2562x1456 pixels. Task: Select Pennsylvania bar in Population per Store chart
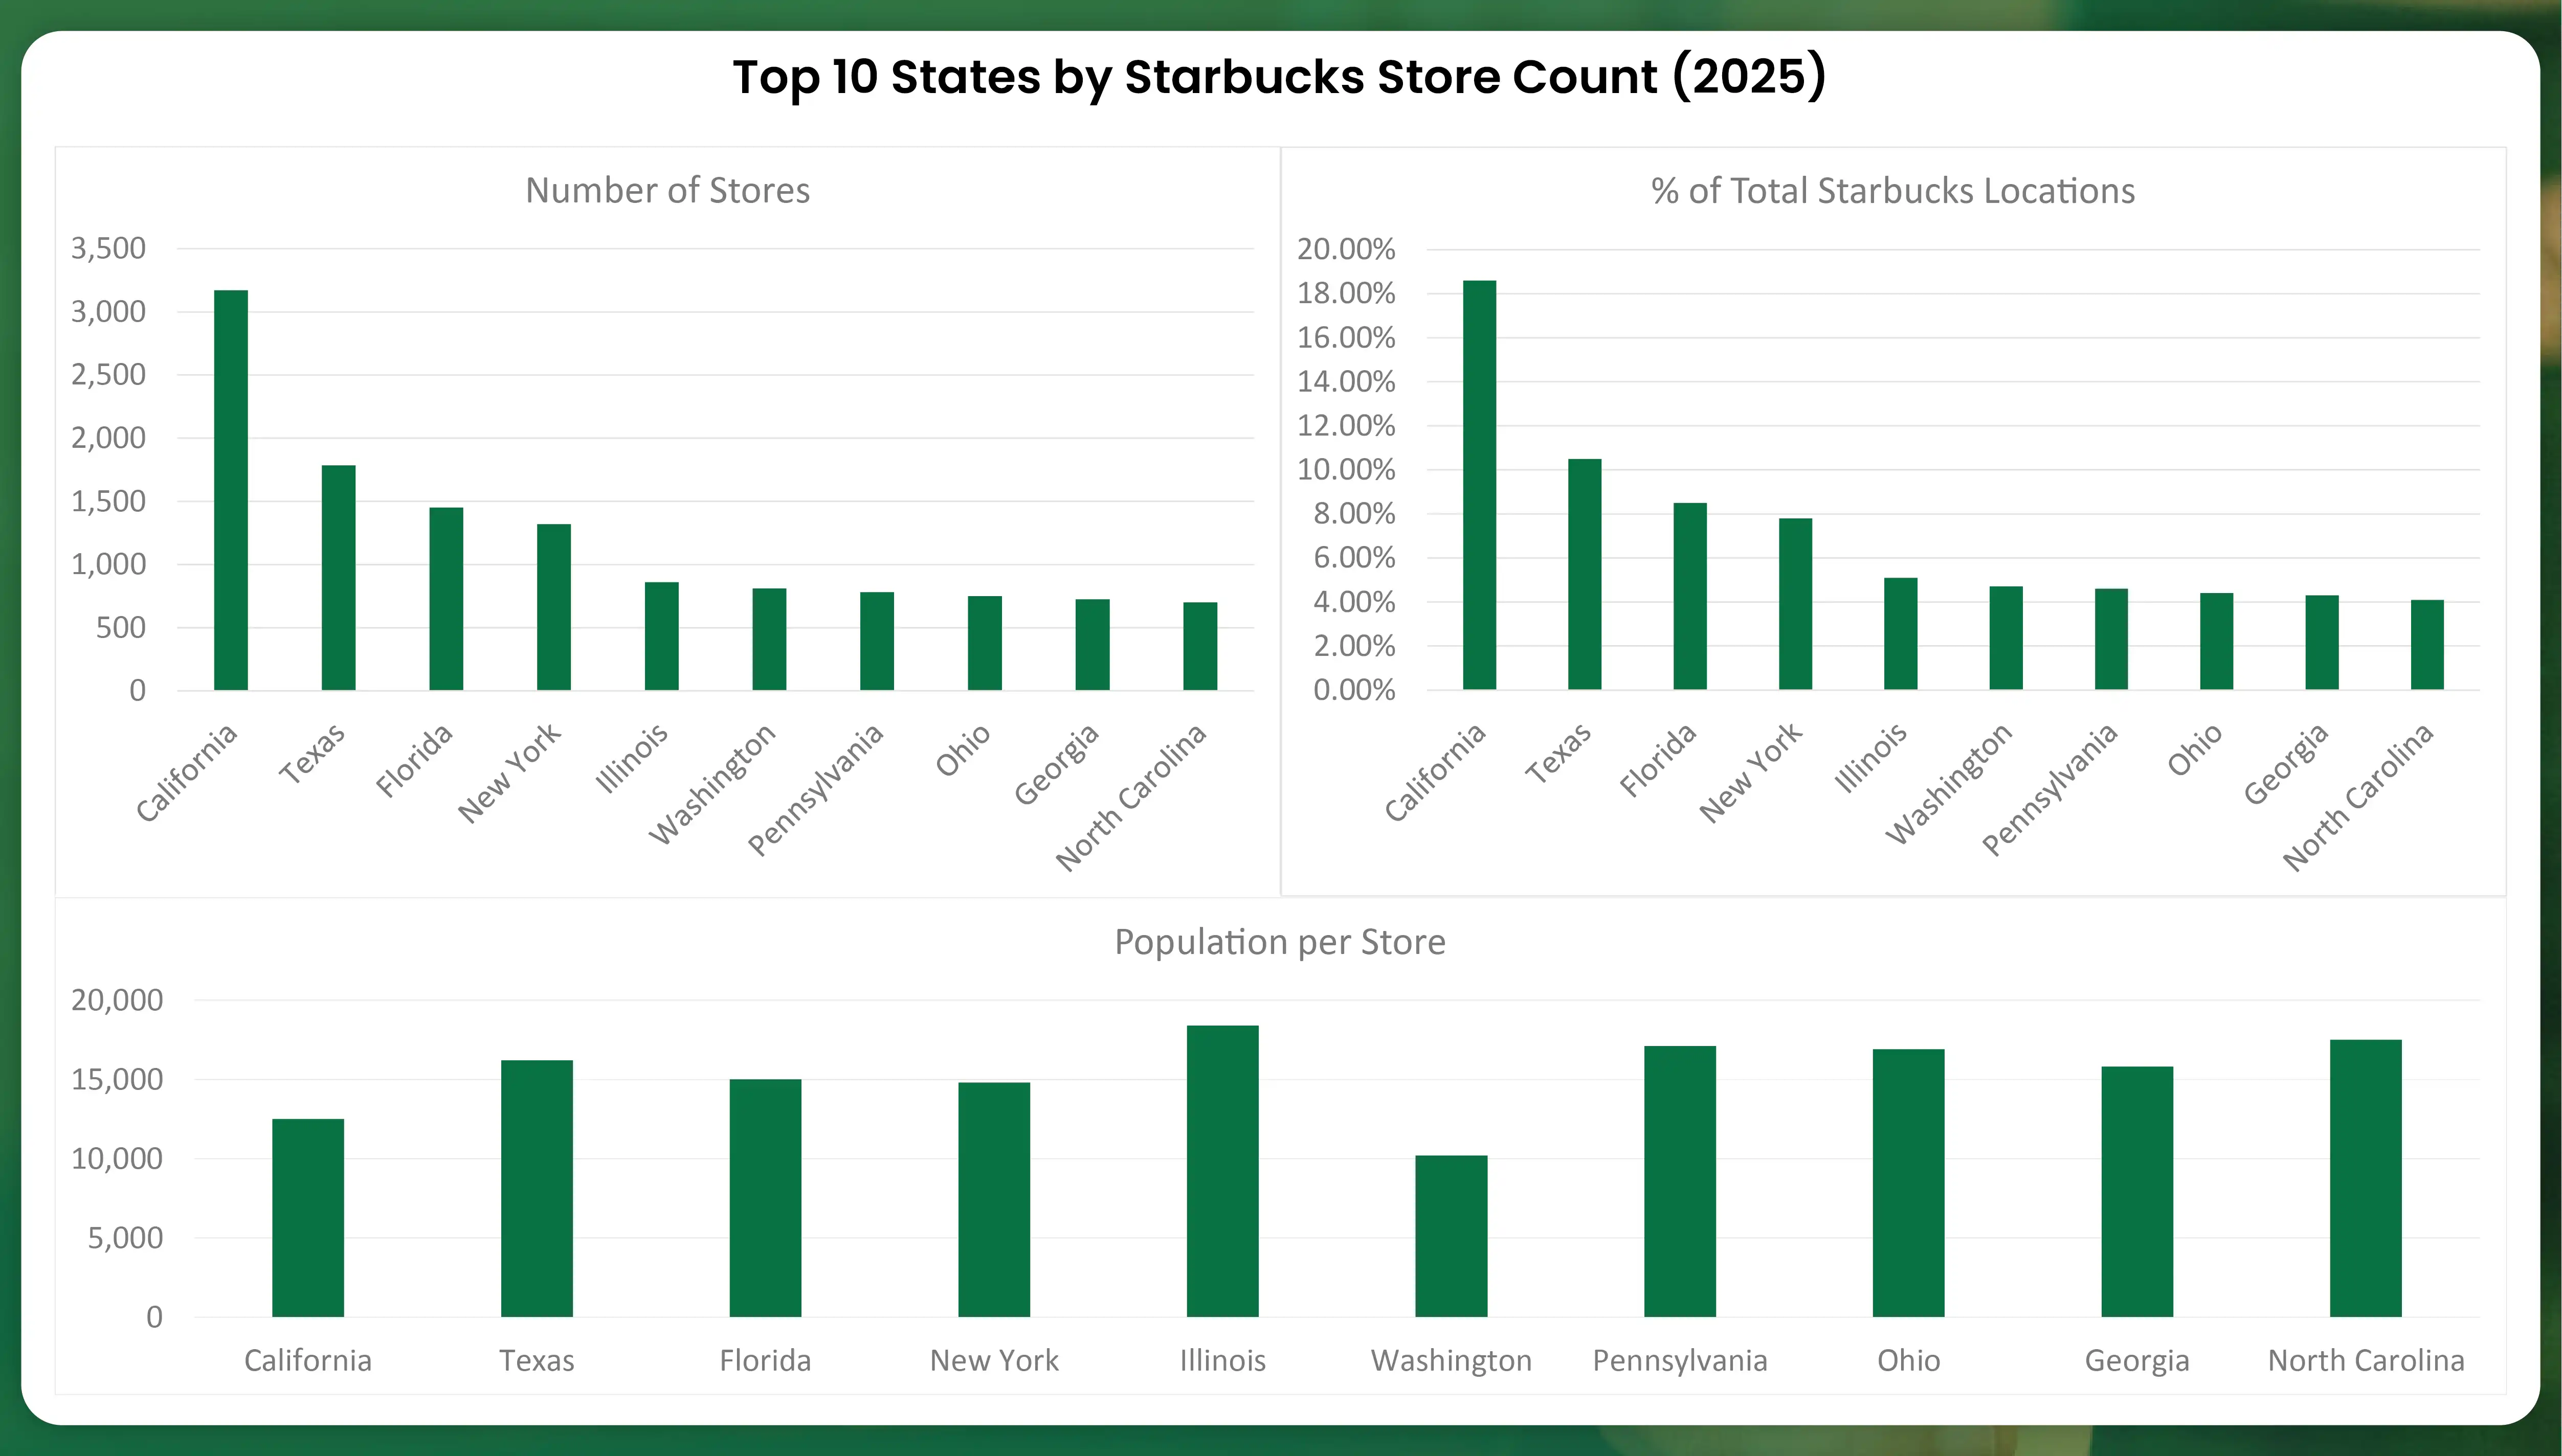coord(1681,1181)
